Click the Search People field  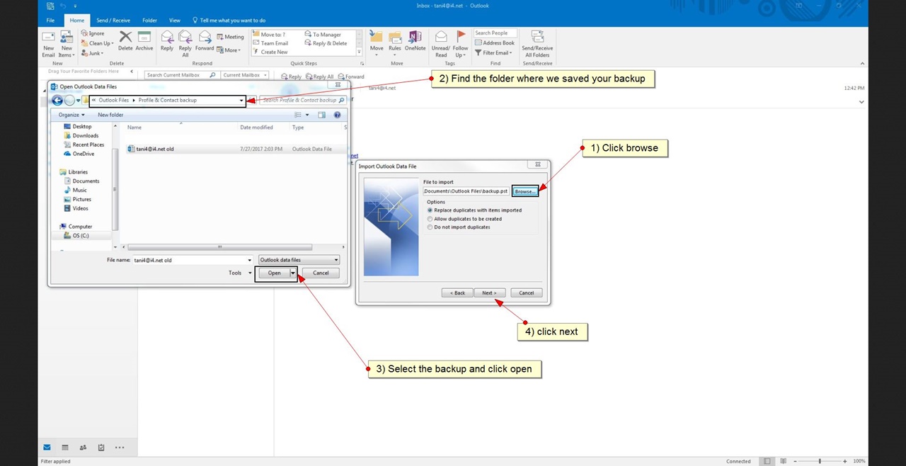(x=495, y=33)
